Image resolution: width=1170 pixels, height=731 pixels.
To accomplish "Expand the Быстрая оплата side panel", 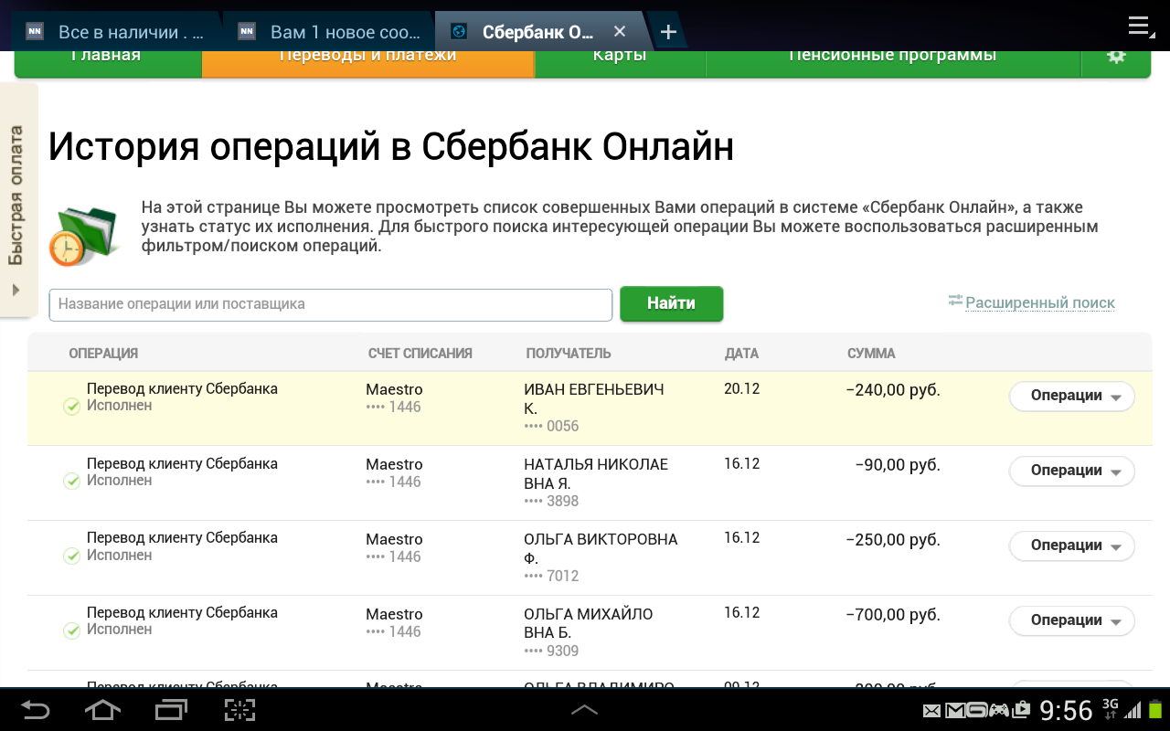I will (16, 201).
